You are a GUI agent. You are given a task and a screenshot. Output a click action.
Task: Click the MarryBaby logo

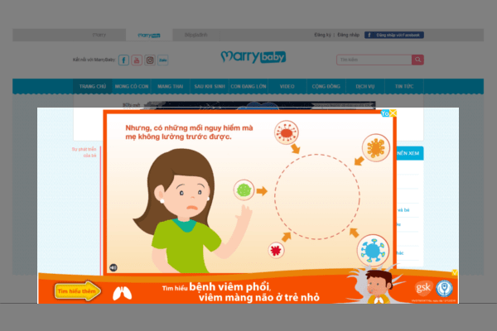tap(253, 57)
